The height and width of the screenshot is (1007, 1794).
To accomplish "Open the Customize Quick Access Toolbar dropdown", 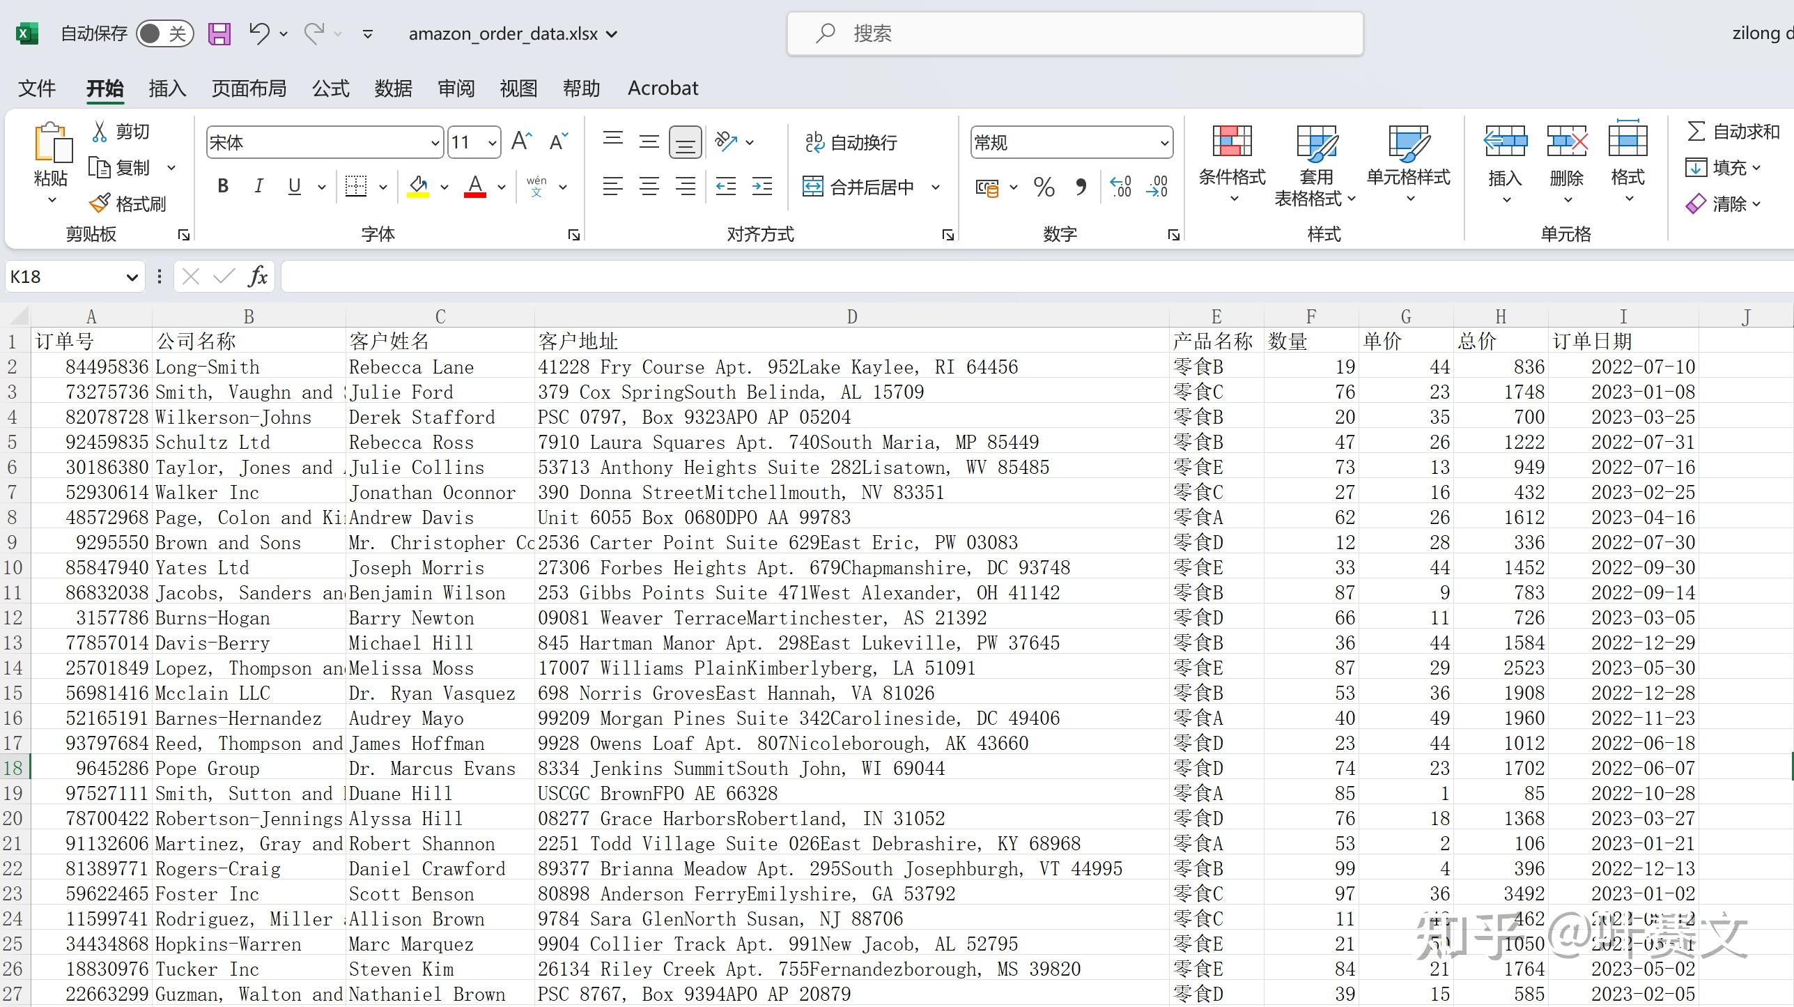I will pos(368,33).
